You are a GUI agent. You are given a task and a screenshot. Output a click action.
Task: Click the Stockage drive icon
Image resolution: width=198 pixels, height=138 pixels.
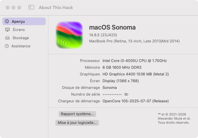(8, 38)
